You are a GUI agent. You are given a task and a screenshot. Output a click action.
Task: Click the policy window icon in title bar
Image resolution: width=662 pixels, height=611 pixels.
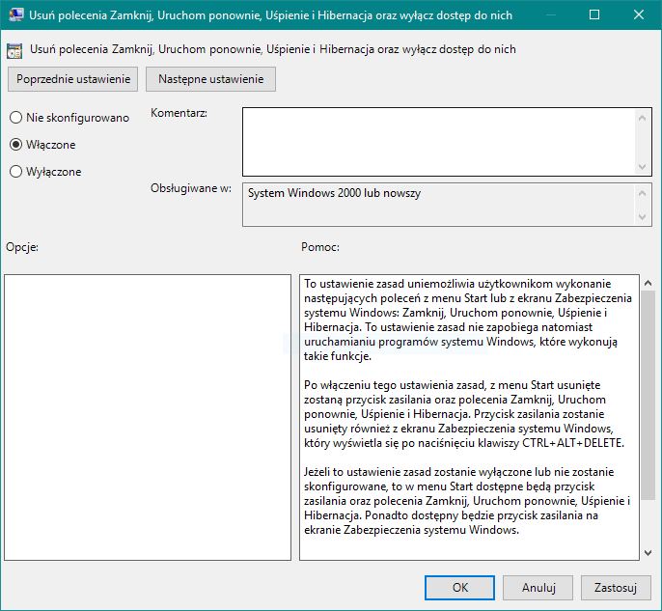15,14
